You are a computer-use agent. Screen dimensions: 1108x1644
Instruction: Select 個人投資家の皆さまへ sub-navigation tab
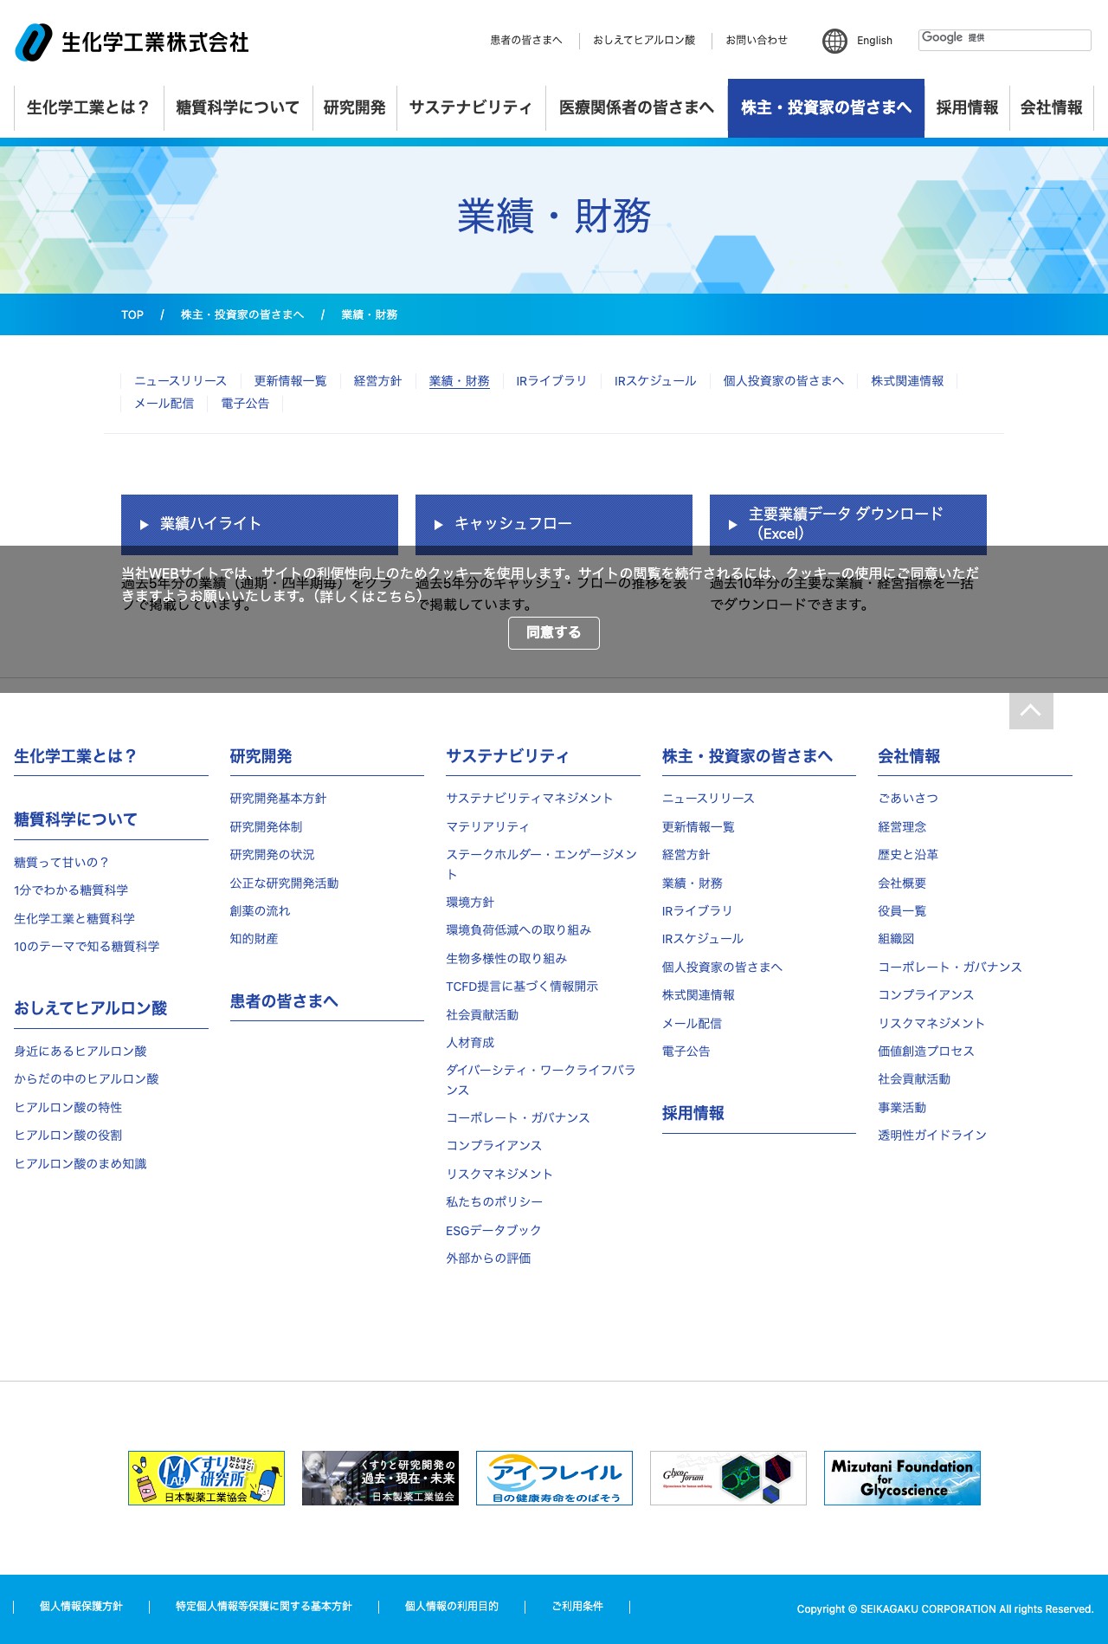pyautogui.click(x=783, y=381)
